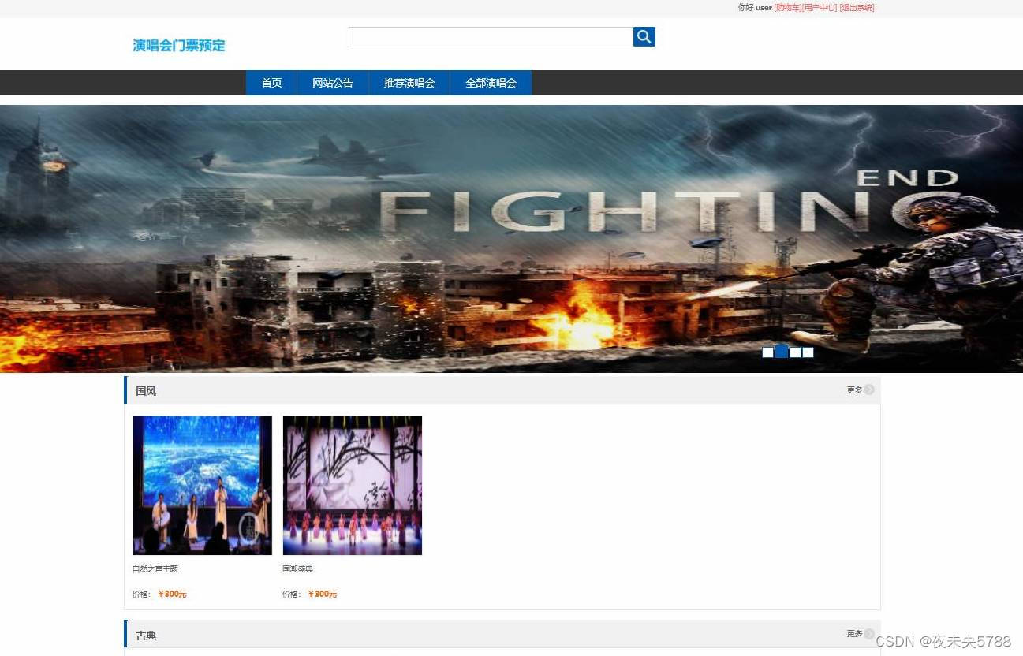This screenshot has width=1023, height=656.
Task: Open the 网站公告 navigation tab
Action: tap(333, 83)
